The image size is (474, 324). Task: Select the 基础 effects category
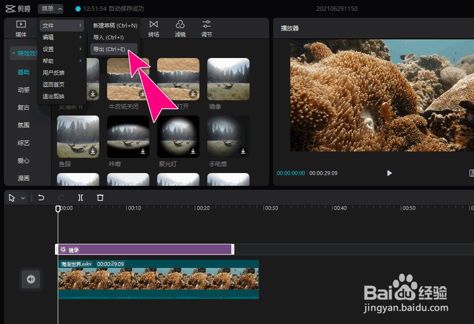click(x=23, y=72)
